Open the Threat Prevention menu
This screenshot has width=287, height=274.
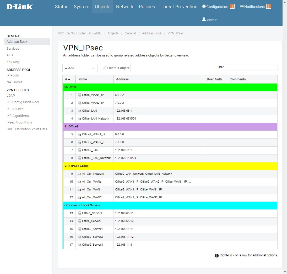(x=179, y=7)
